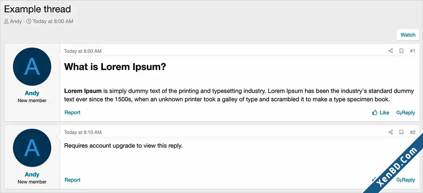Bookmark post #1 using the bookmark icon

[x=401, y=51]
